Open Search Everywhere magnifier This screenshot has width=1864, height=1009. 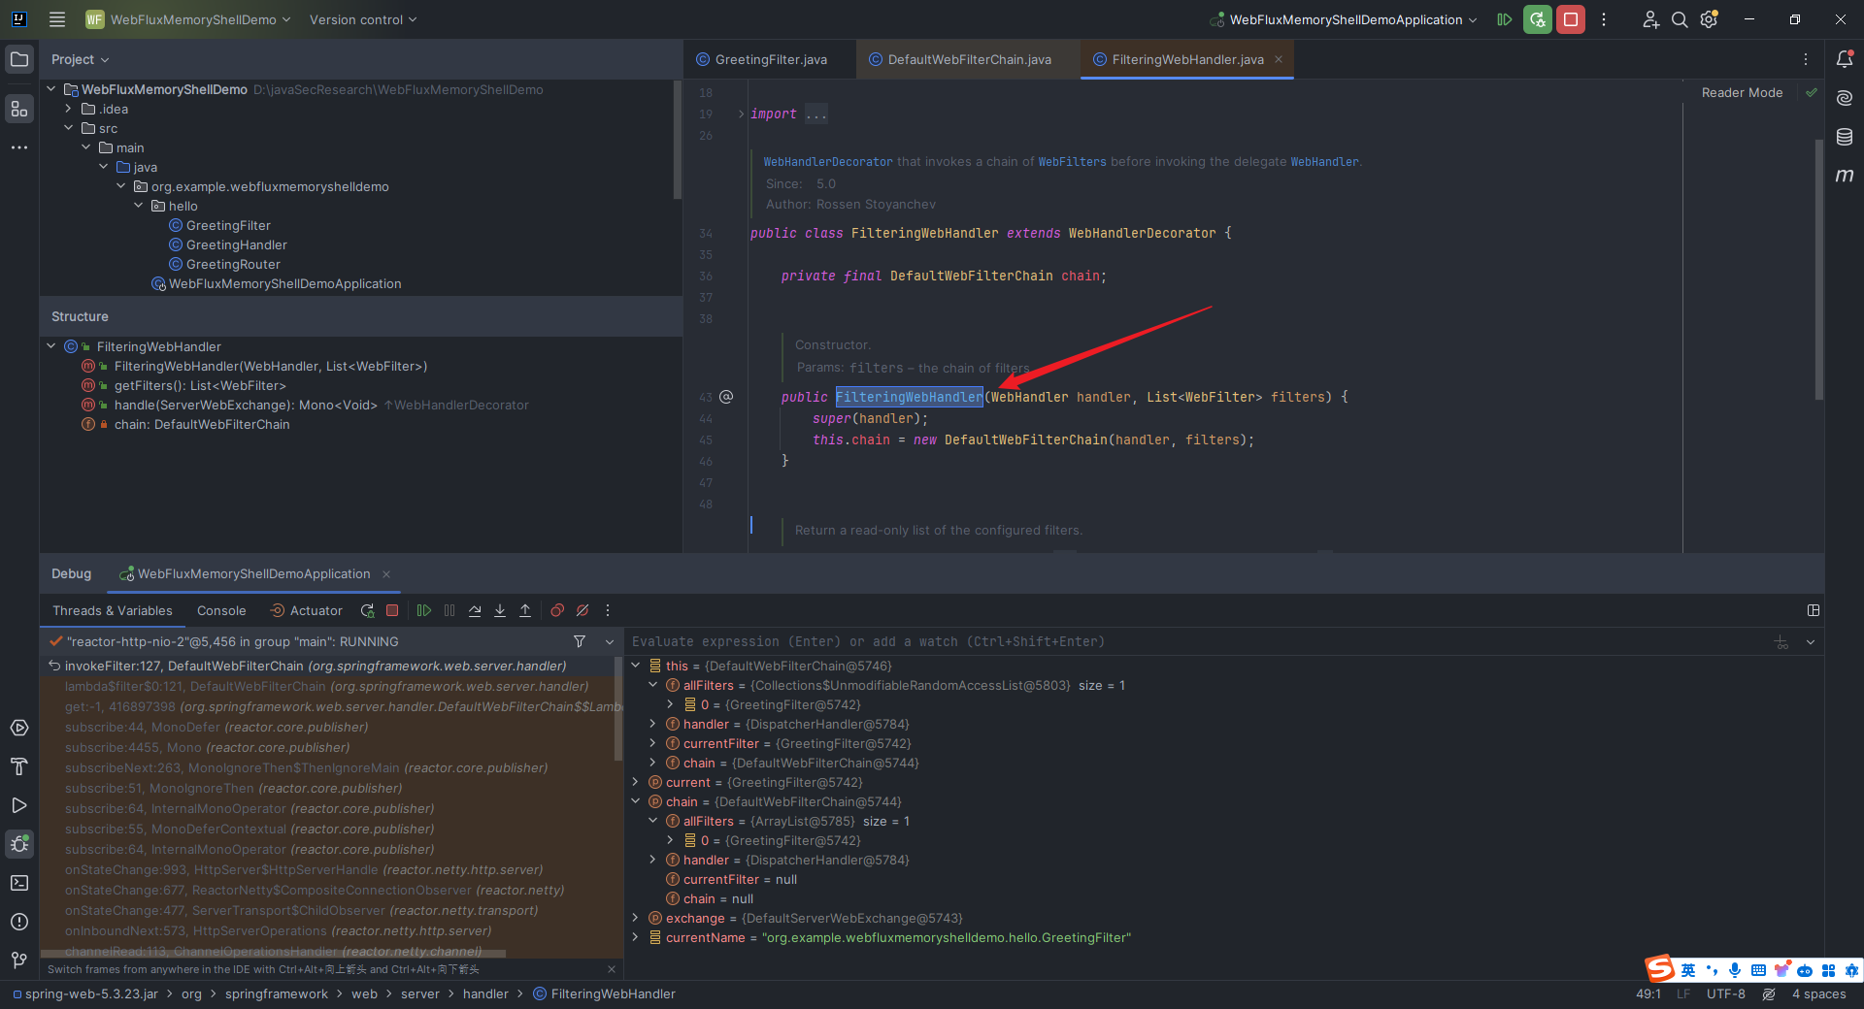[x=1680, y=19]
